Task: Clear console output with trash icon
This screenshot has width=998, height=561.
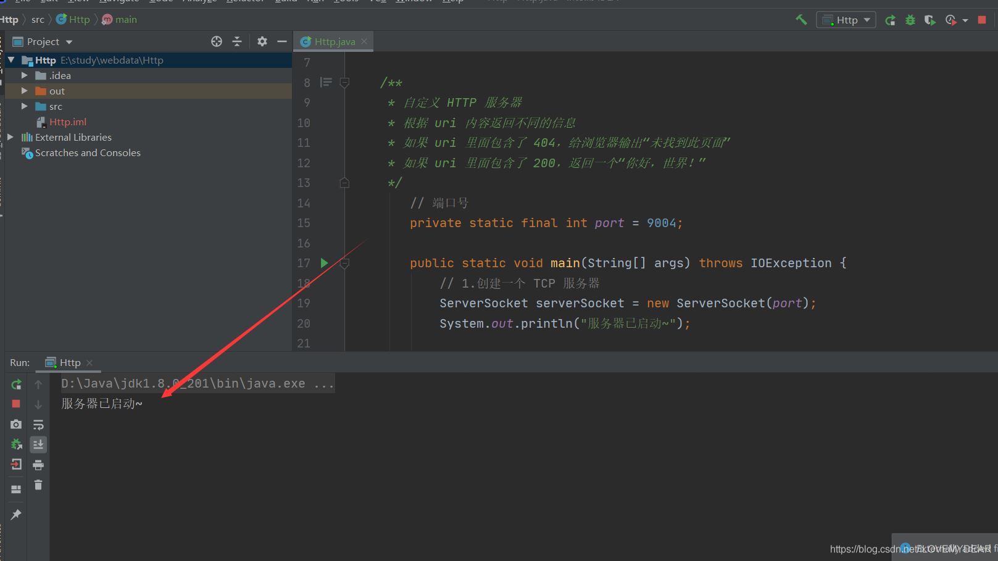Action: (38, 485)
